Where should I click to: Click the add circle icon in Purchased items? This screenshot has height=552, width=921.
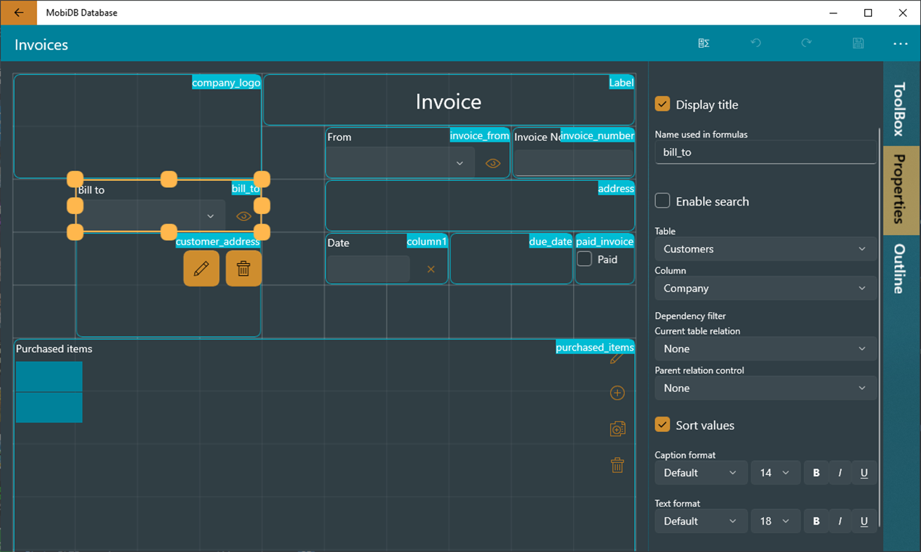tap(617, 393)
